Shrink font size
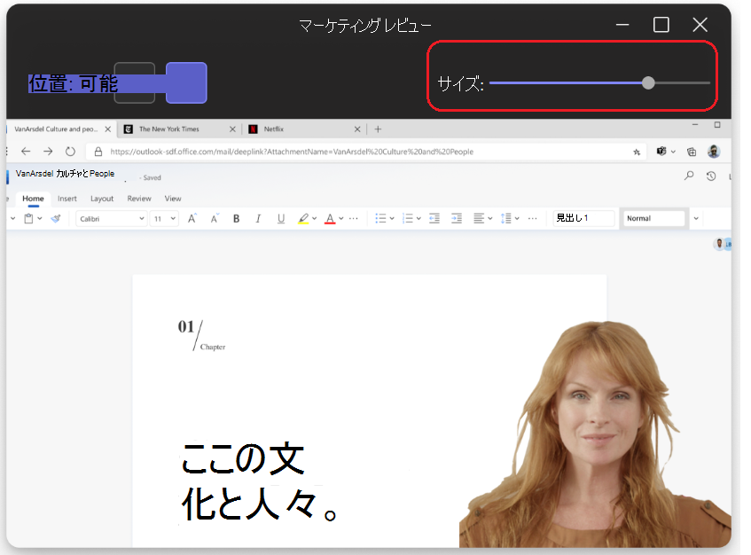The width and height of the screenshot is (751, 555). 214,218
